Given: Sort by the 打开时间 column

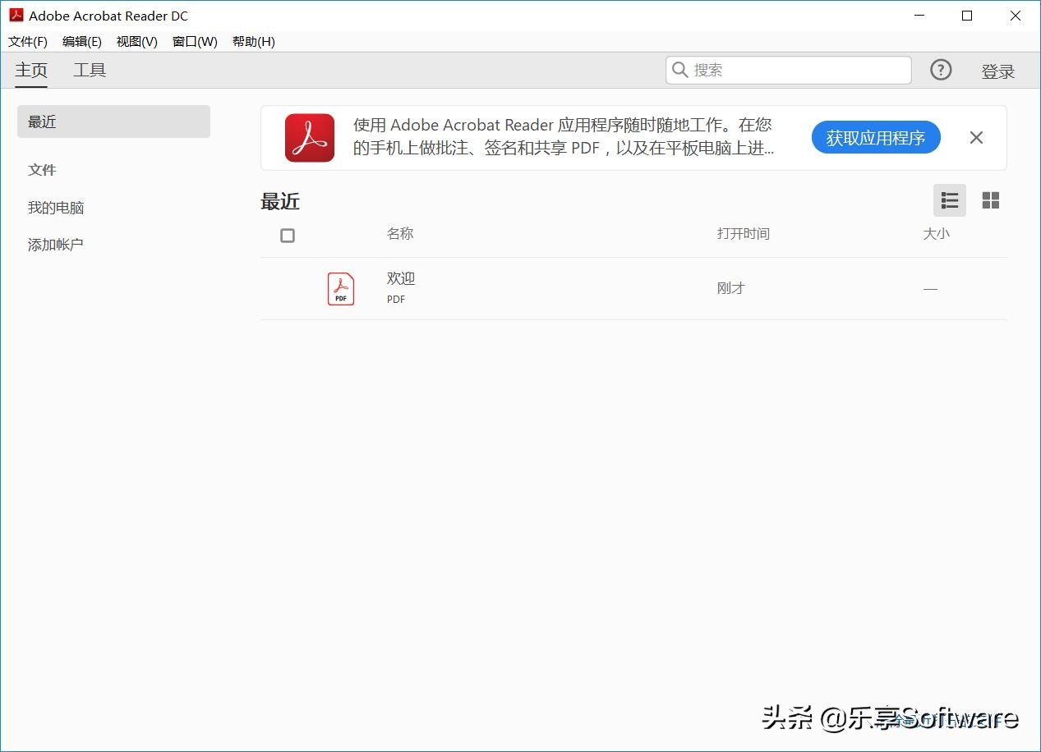Looking at the screenshot, I should click(744, 234).
